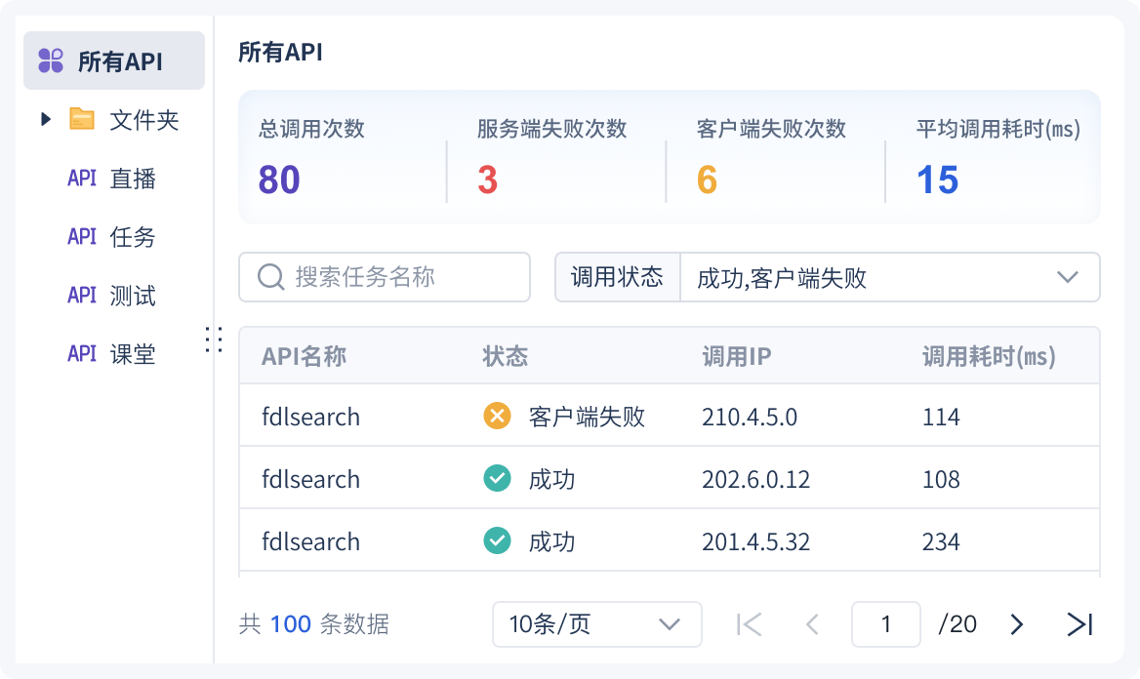Image resolution: width=1140 pixels, height=679 pixels.
Task: Go to the last page with the arrow icon
Action: pyautogui.click(x=1079, y=624)
